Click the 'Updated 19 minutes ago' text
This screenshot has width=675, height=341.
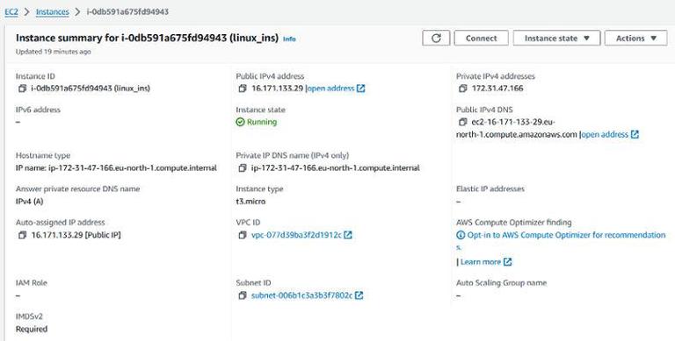[54, 52]
